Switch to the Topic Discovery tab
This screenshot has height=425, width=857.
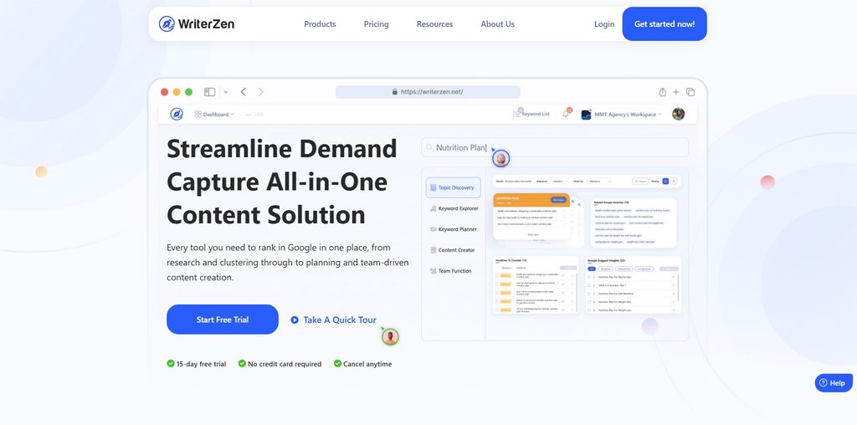click(x=453, y=187)
